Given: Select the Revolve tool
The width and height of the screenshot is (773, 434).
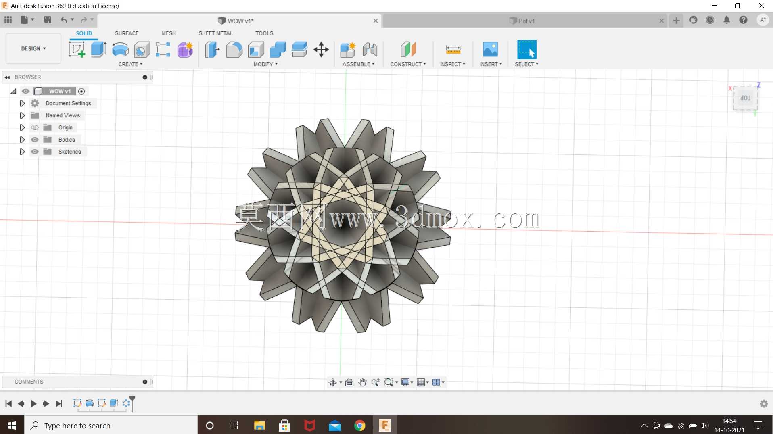Looking at the screenshot, I should (120, 50).
